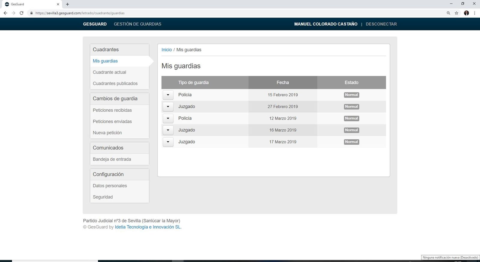Reload the page with refresh icon
The image size is (480, 262).
point(21,13)
